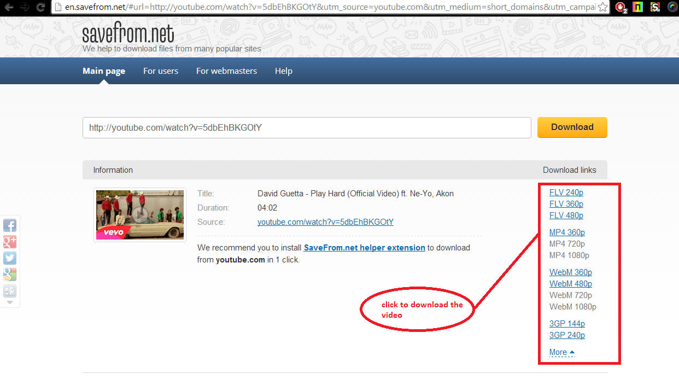Click the video title text 'David Guetta - Play Hard'
The height and width of the screenshot is (391, 679).
pos(355,194)
